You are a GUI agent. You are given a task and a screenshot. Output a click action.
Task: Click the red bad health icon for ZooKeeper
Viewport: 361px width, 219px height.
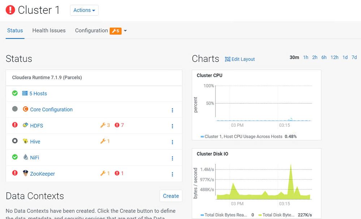15,173
